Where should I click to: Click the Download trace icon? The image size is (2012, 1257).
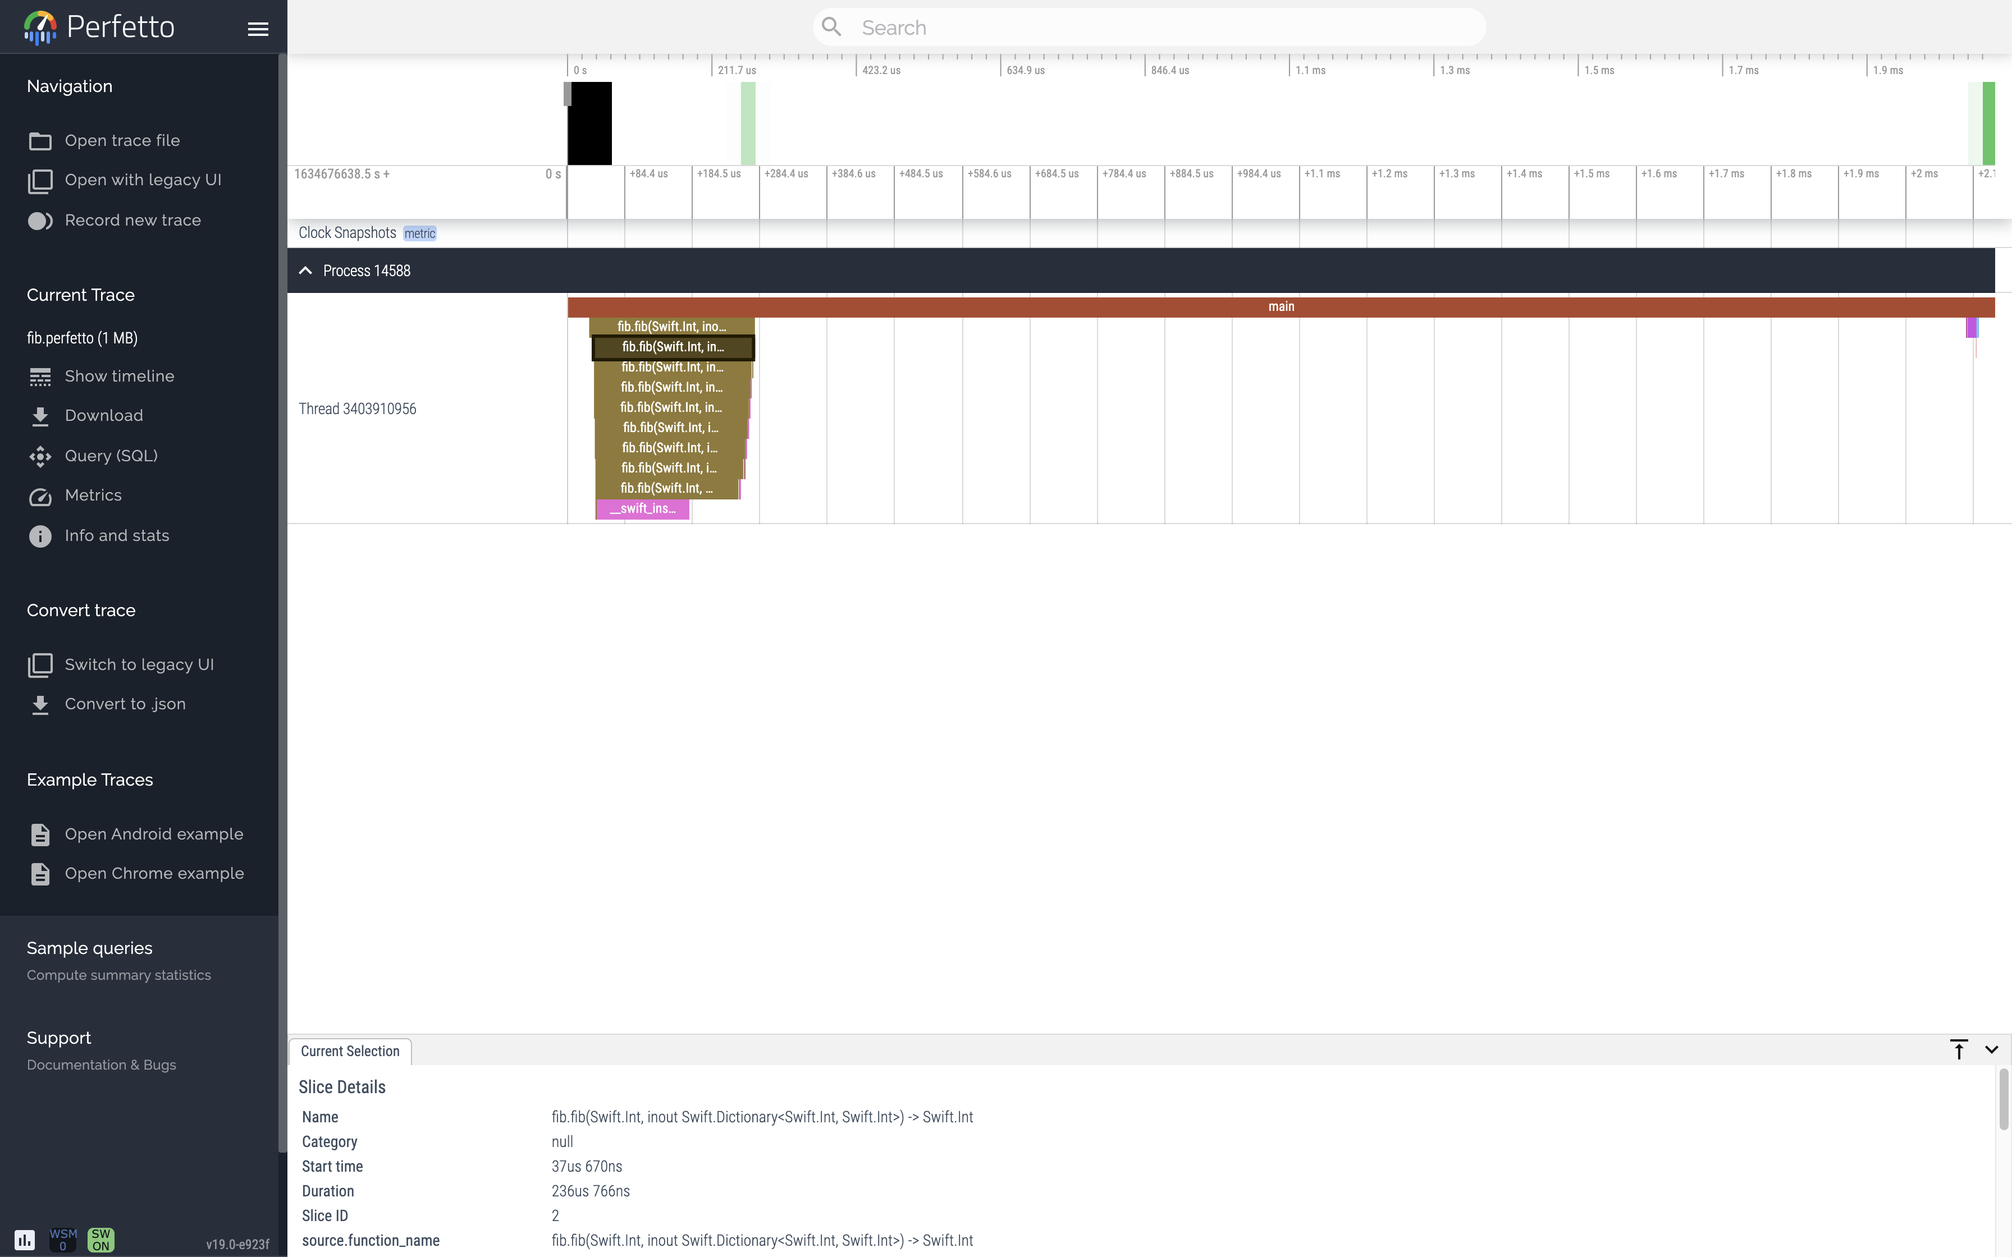point(39,416)
